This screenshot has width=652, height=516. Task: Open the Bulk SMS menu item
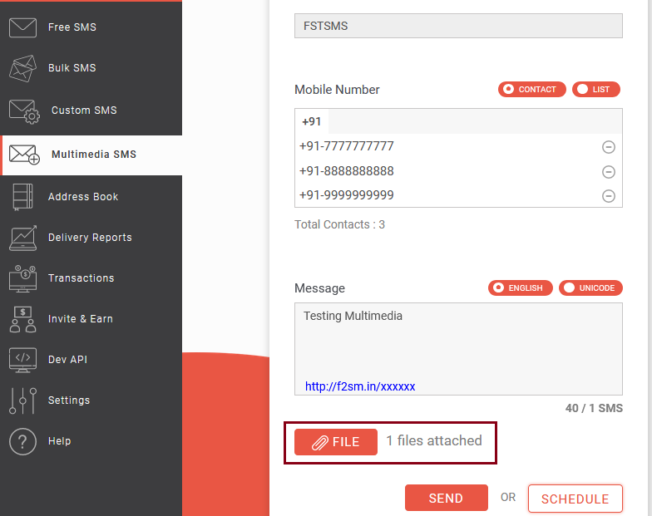click(x=91, y=68)
